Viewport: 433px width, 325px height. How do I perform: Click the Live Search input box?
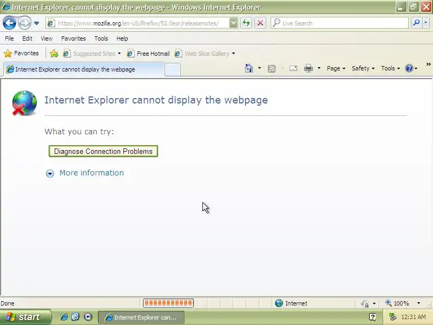[340, 23]
